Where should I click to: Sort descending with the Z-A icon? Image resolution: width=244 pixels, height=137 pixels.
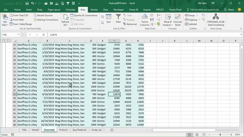pos(103,22)
